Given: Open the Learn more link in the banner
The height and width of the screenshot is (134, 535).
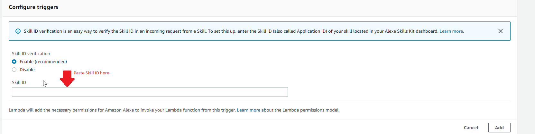Looking at the screenshot, I should tap(451, 31).
